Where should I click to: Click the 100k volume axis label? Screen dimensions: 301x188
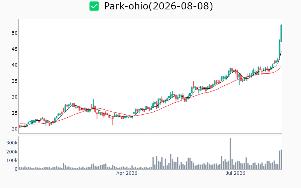(x=12, y=161)
